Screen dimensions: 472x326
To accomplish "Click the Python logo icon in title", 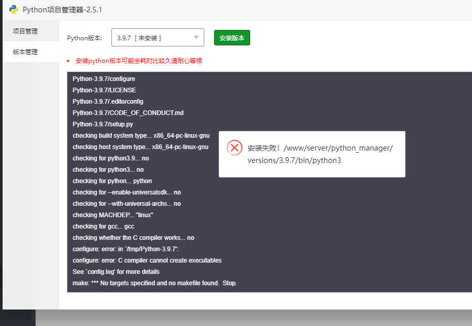I will point(13,10).
